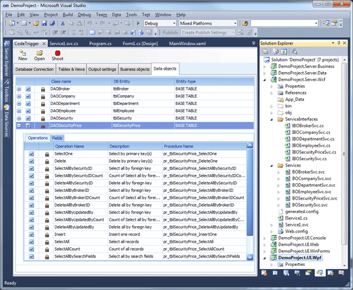Toggle the SelectAllBySecurityID checkbox
Viewport: 353px width, 290px height.
tap(32, 168)
